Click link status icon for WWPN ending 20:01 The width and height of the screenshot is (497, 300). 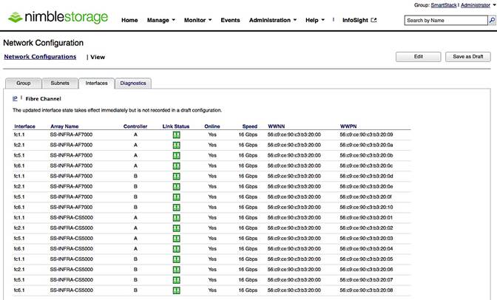click(176, 218)
